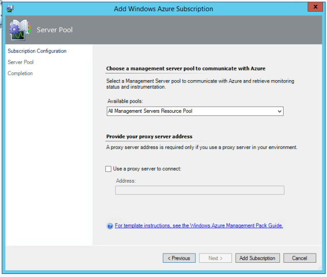Click the blue help question mark icon
327x277 pixels.
pos(110,226)
